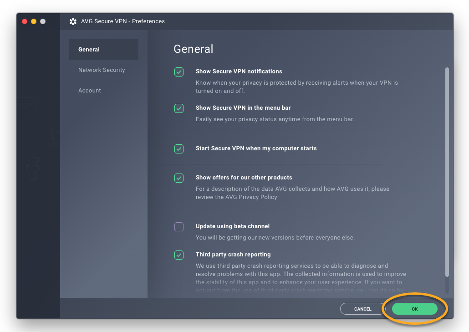Toggle Third party crash reporting checkbox
Viewport: 469px width, 332px height.
(179, 255)
